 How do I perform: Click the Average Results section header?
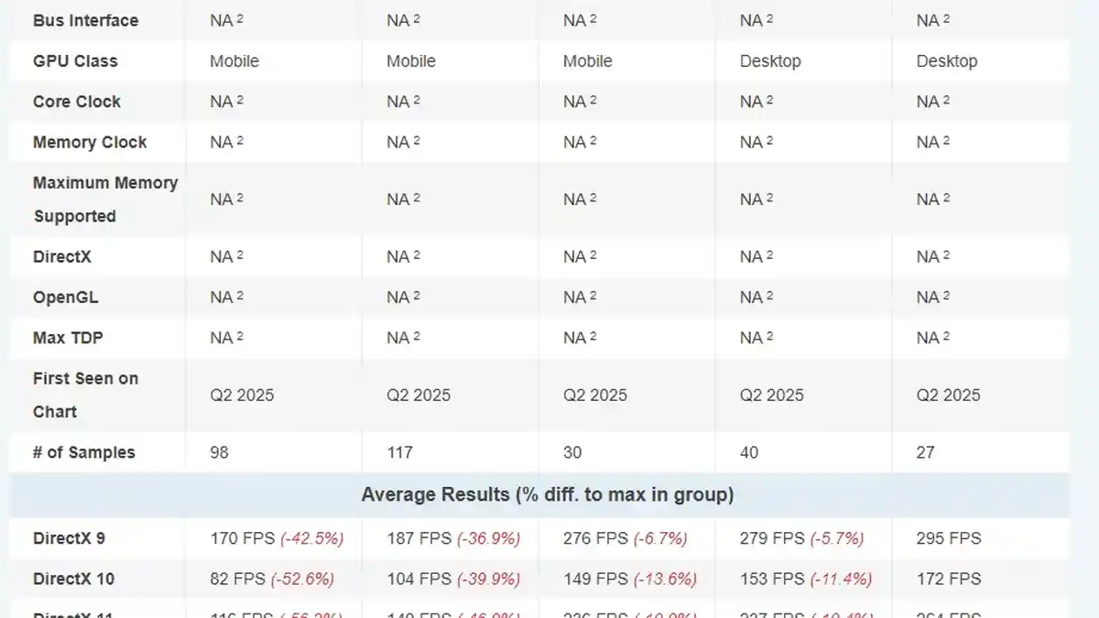547,495
